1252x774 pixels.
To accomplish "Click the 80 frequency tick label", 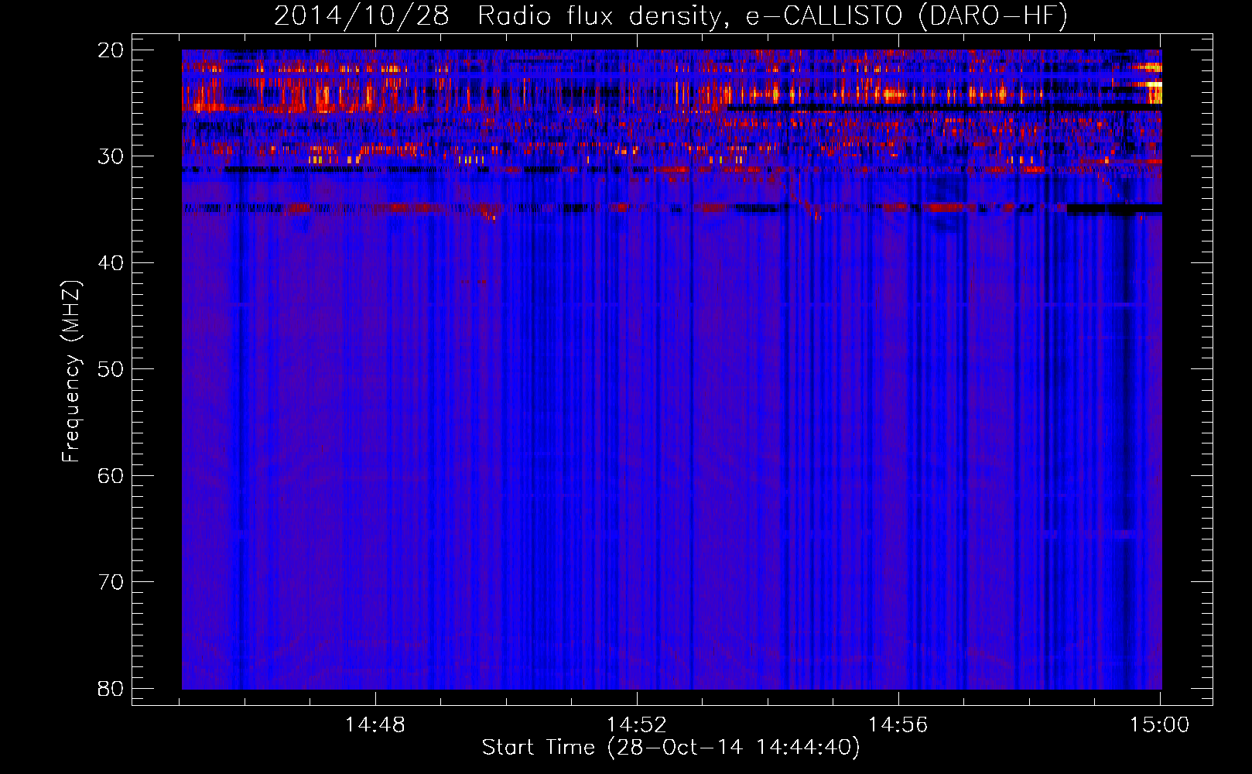I will click(111, 688).
